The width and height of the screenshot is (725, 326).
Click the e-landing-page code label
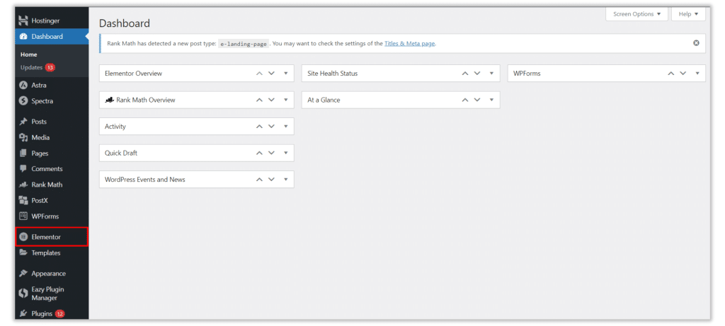point(244,43)
